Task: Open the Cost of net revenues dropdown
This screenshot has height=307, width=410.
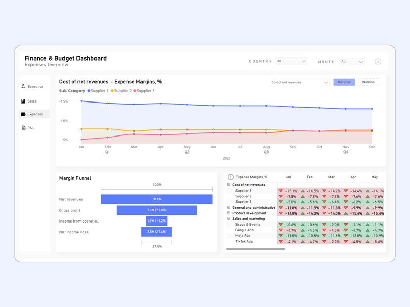Action: point(299,82)
